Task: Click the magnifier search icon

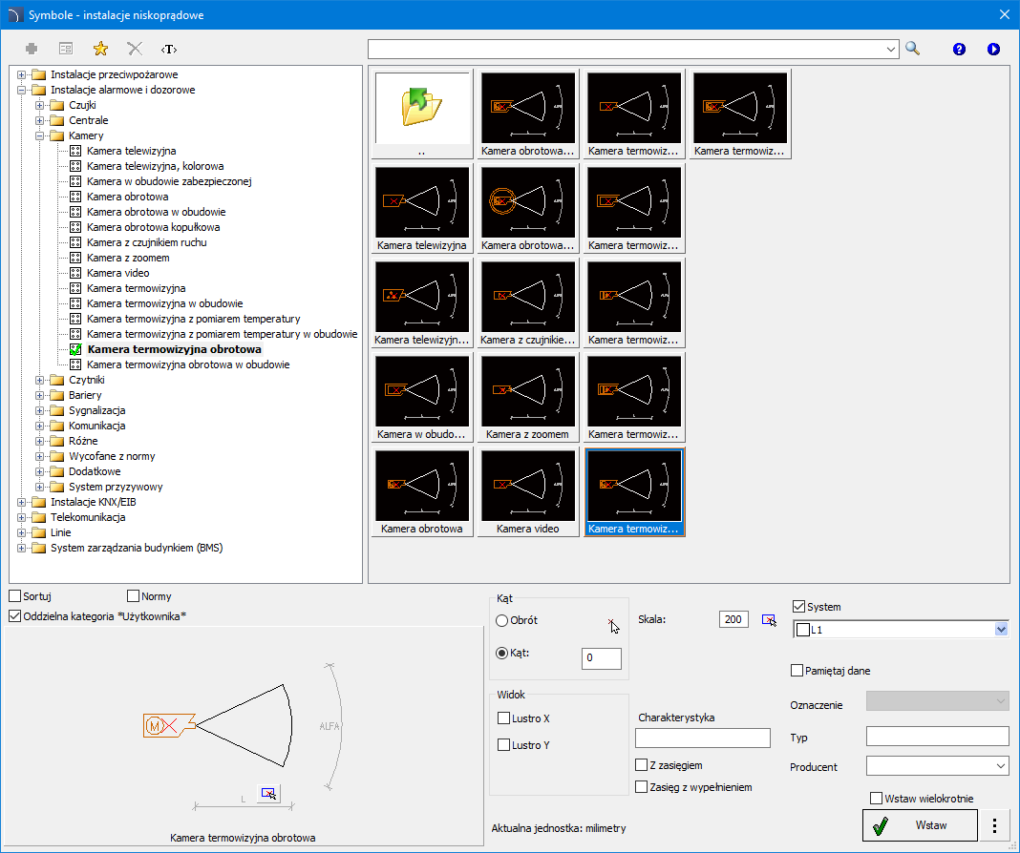Action: click(913, 48)
